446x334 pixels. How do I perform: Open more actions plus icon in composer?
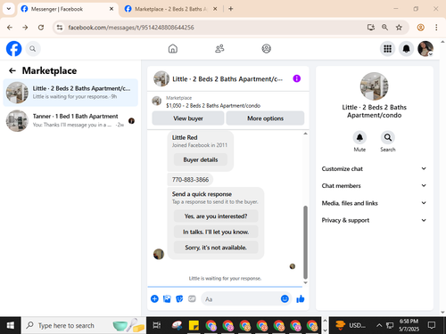pyautogui.click(x=154, y=298)
